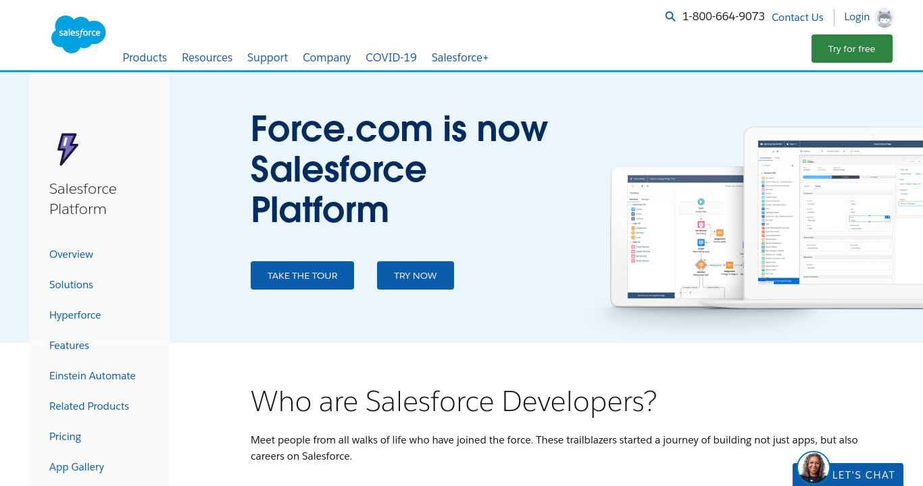Click the Astro avatar icon beside Login
The width and height of the screenshot is (923, 486).
tap(884, 18)
